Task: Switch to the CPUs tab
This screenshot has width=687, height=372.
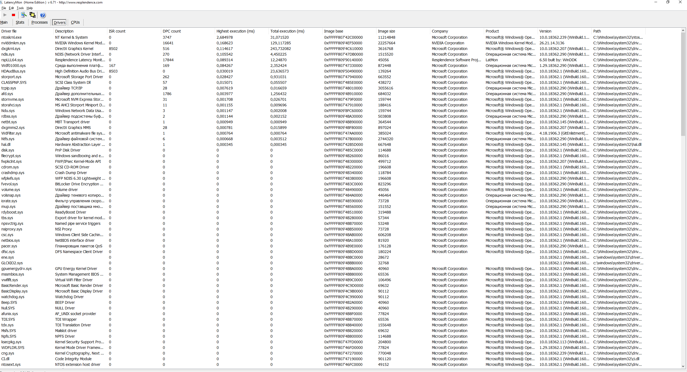Action: pyautogui.click(x=75, y=22)
